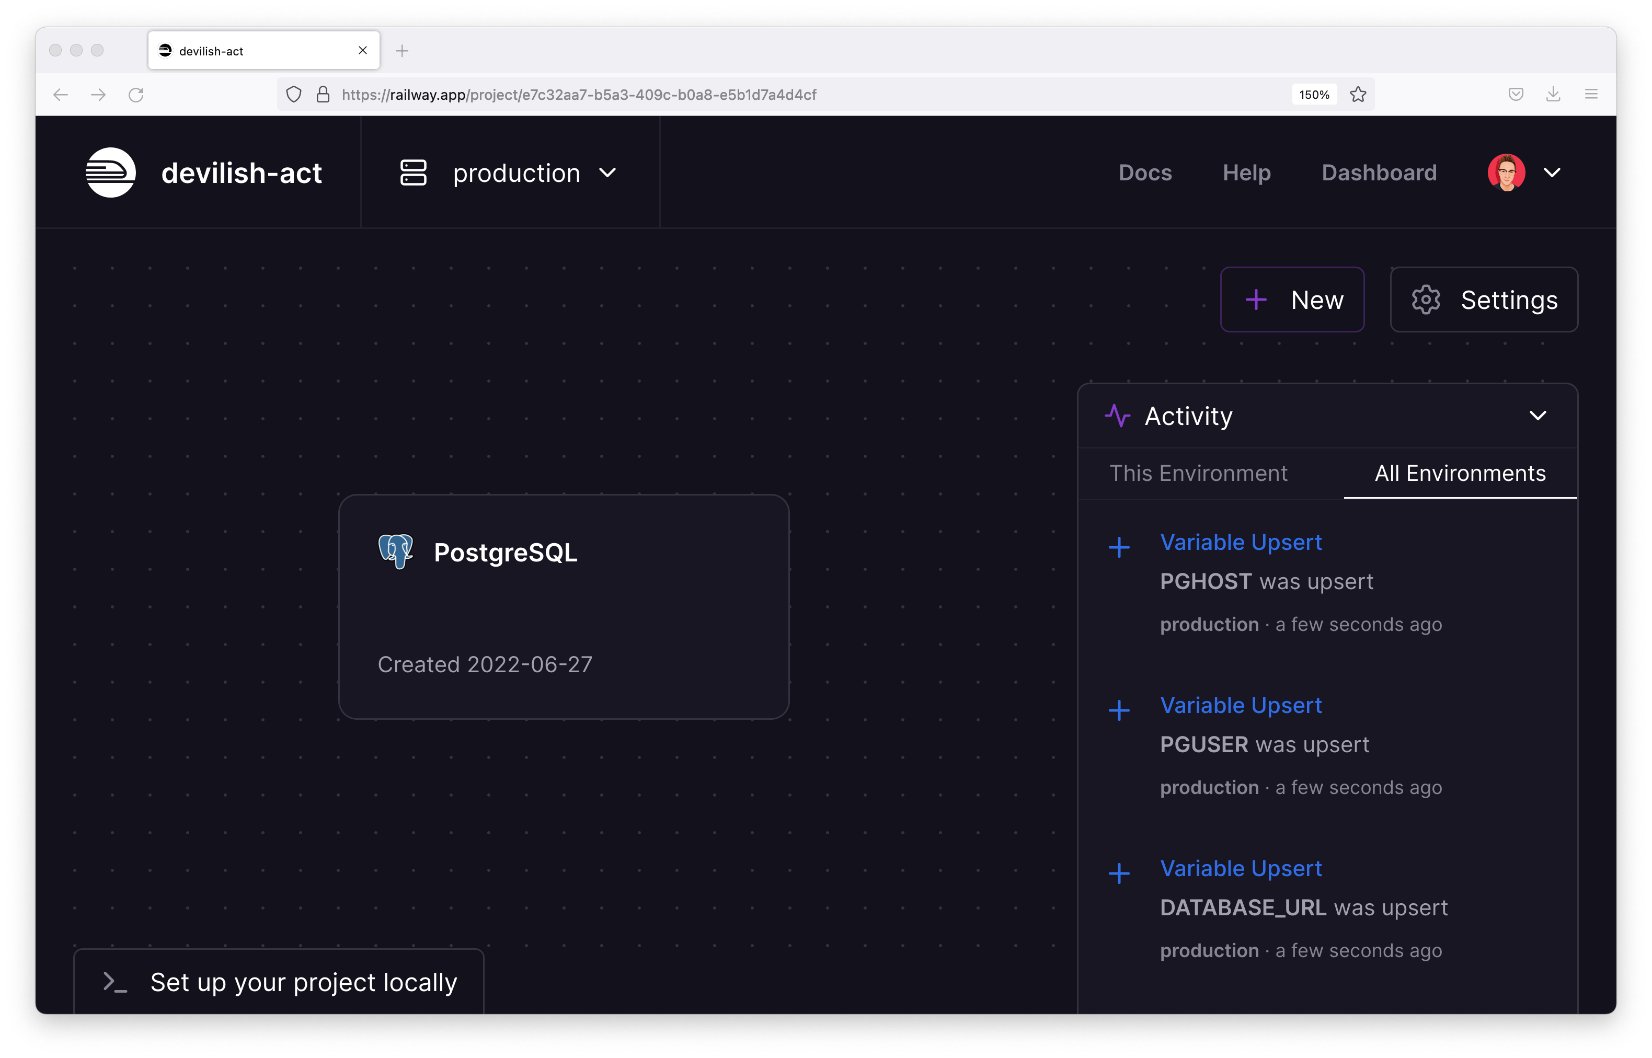Viewport: 1652px width, 1058px height.
Task: Reload the page in the browser
Action: (136, 95)
